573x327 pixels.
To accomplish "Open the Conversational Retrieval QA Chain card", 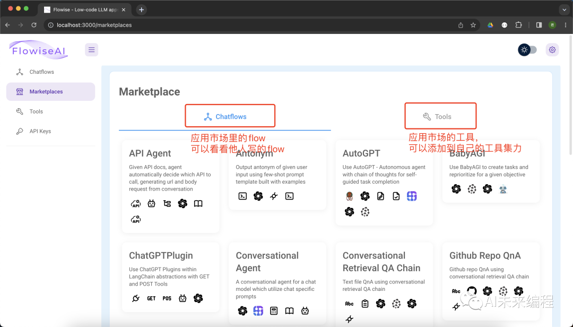I will 384,285.
